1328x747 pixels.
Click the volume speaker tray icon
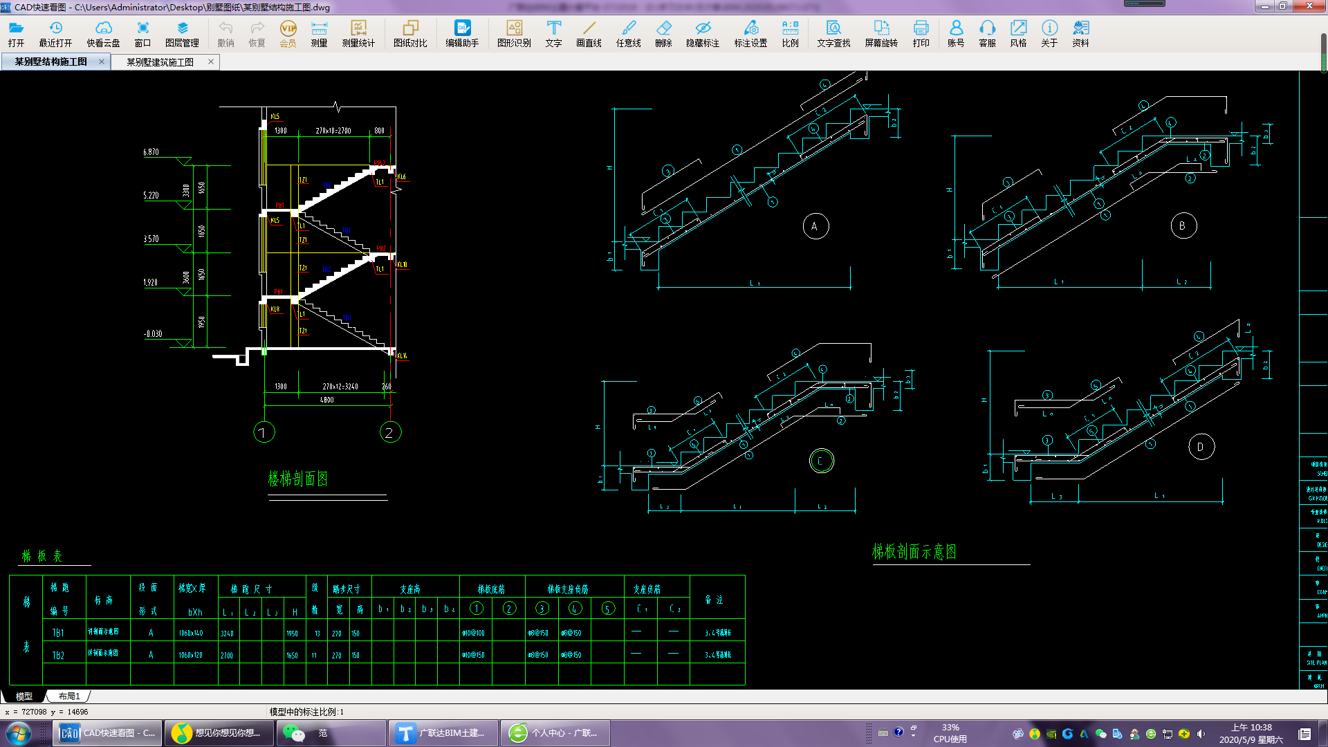click(1201, 734)
